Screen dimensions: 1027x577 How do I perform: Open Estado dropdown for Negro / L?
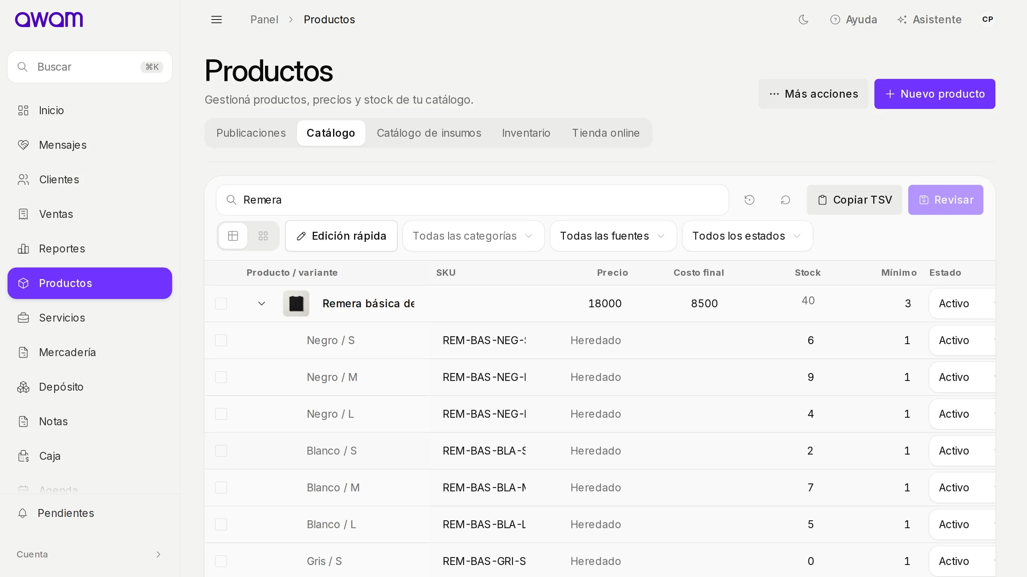(962, 414)
